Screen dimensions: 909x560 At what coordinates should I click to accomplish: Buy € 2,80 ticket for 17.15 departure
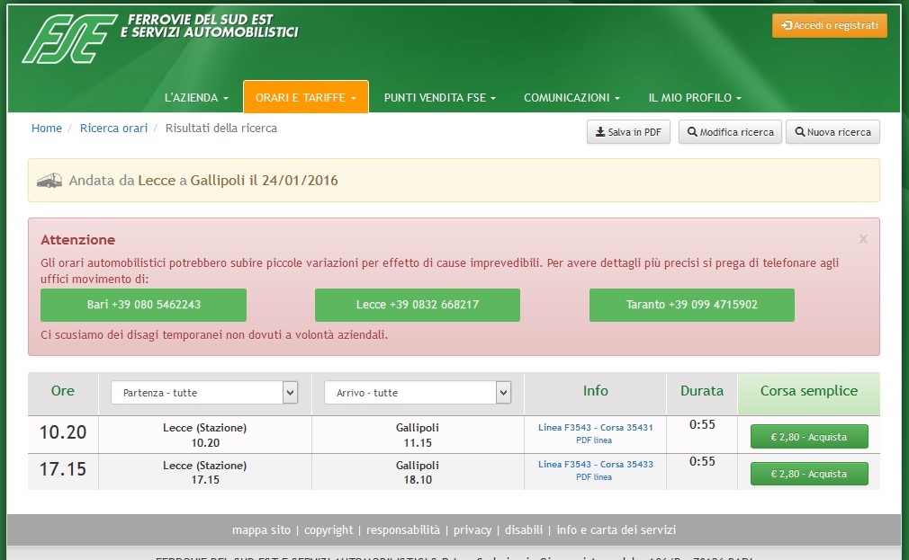[x=809, y=474]
